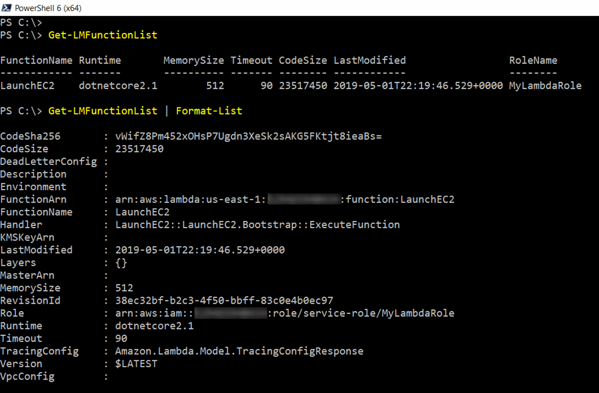This screenshot has width=599, height=393.
Task: Click the $LATEST version value
Action: [136, 364]
